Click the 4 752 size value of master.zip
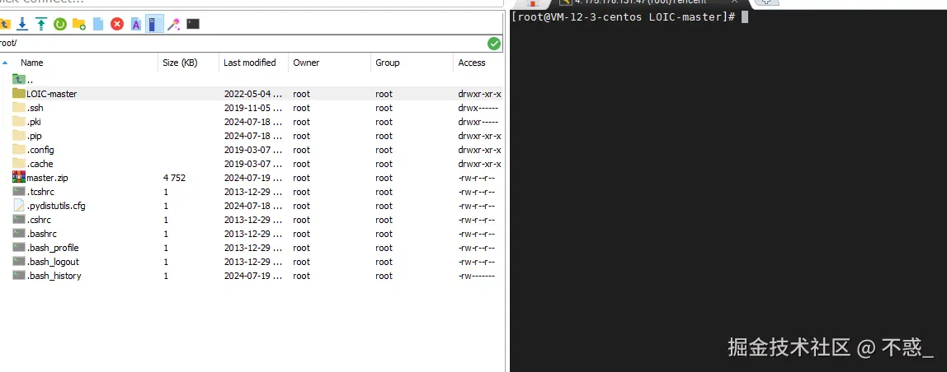Screen dimensions: 947x372 pyautogui.click(x=175, y=178)
